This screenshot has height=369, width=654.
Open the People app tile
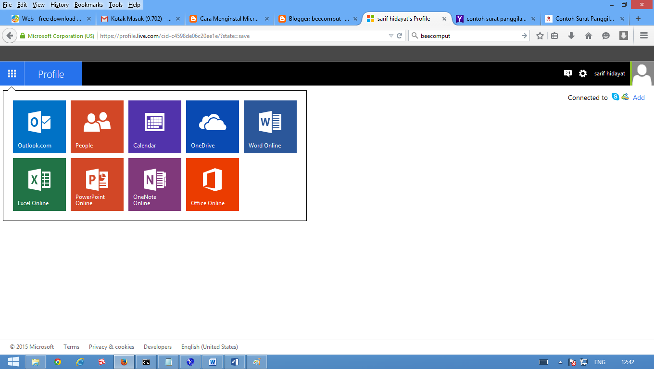[x=97, y=126]
